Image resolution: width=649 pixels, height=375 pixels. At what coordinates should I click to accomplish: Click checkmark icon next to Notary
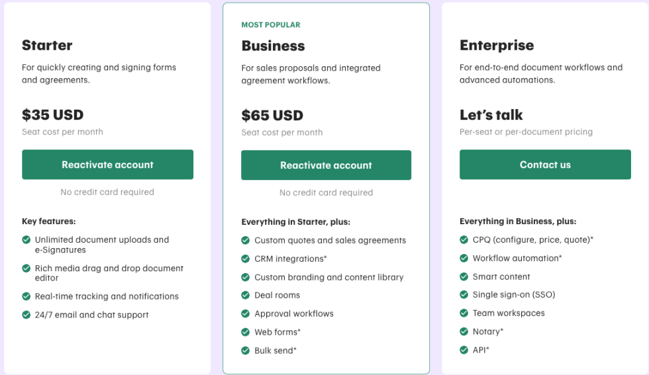point(464,331)
